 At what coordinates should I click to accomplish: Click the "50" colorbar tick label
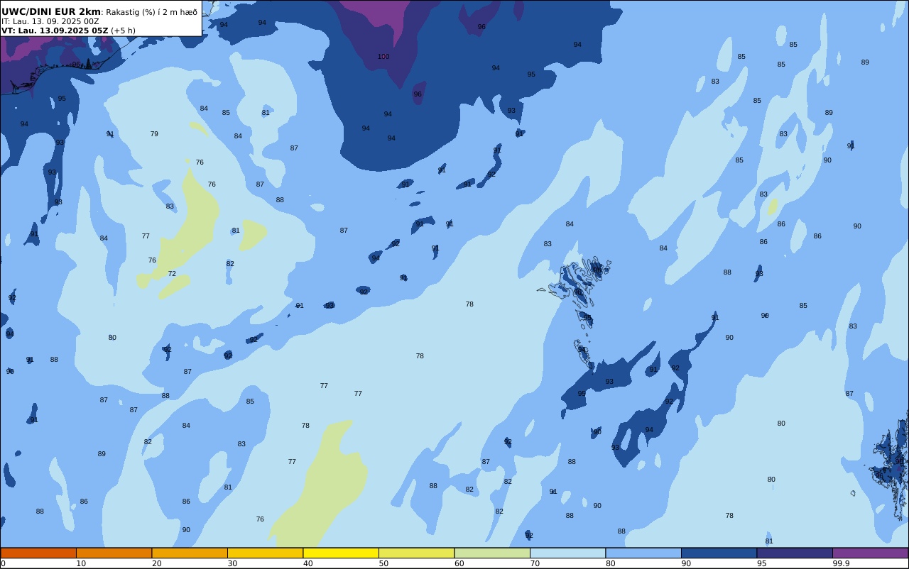[383, 563]
